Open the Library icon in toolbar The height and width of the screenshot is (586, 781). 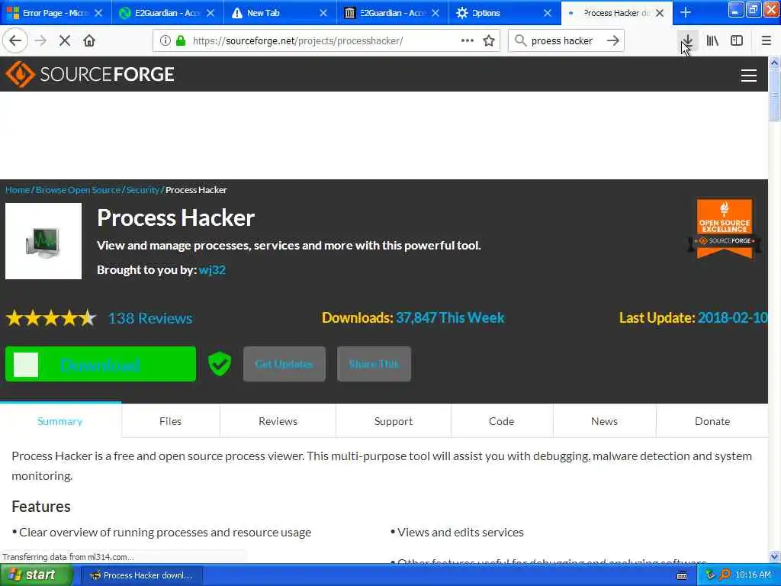pos(712,40)
